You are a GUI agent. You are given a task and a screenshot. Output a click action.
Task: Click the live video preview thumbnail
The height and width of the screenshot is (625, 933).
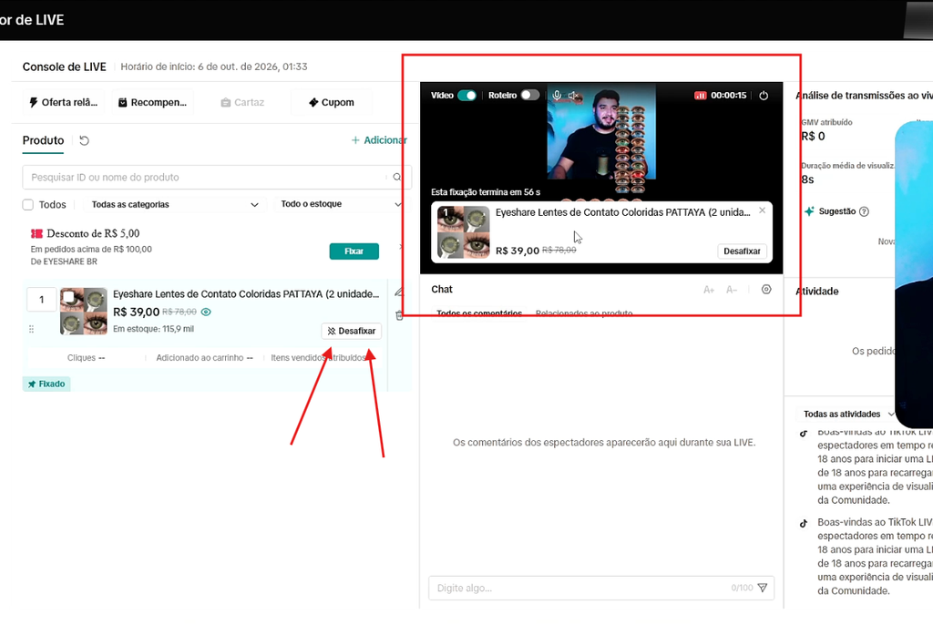(601, 133)
